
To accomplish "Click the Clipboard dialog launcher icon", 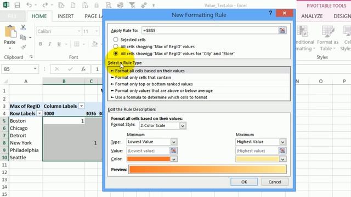I will (31, 57).
